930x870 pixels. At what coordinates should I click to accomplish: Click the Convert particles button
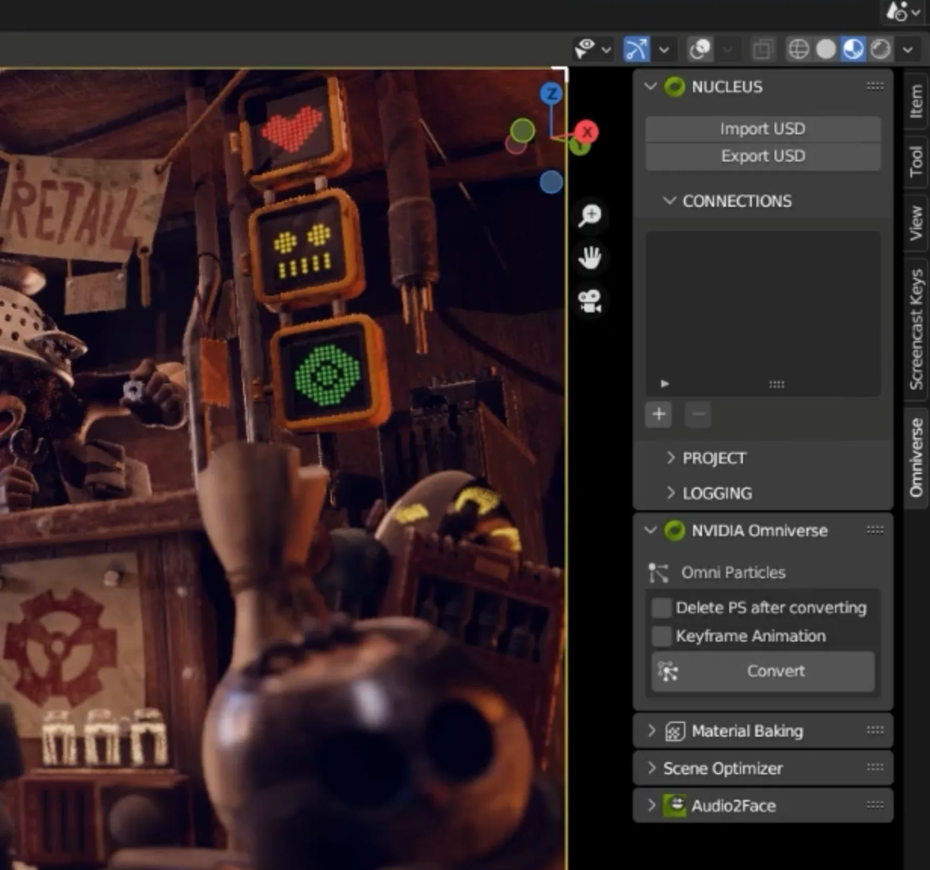click(x=763, y=671)
